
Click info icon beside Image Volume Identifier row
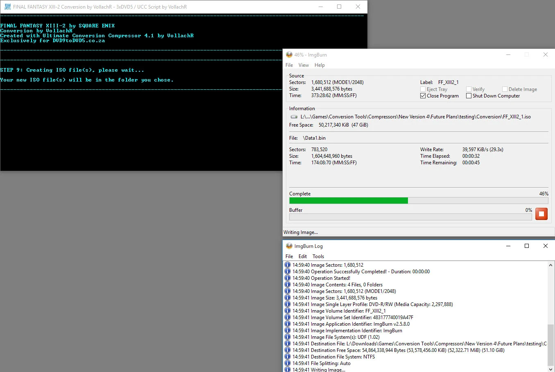point(288,311)
